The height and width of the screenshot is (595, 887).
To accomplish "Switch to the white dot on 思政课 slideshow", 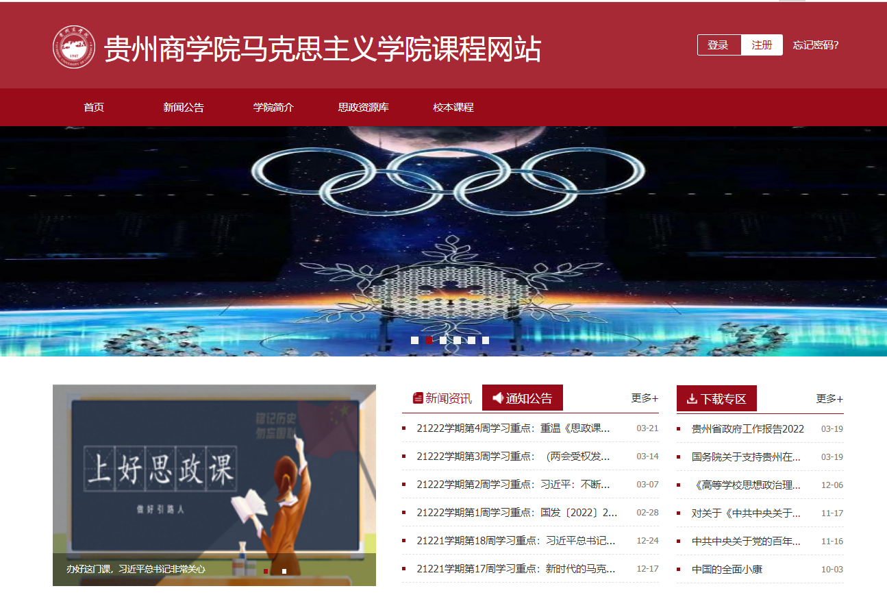I will pyautogui.click(x=284, y=571).
